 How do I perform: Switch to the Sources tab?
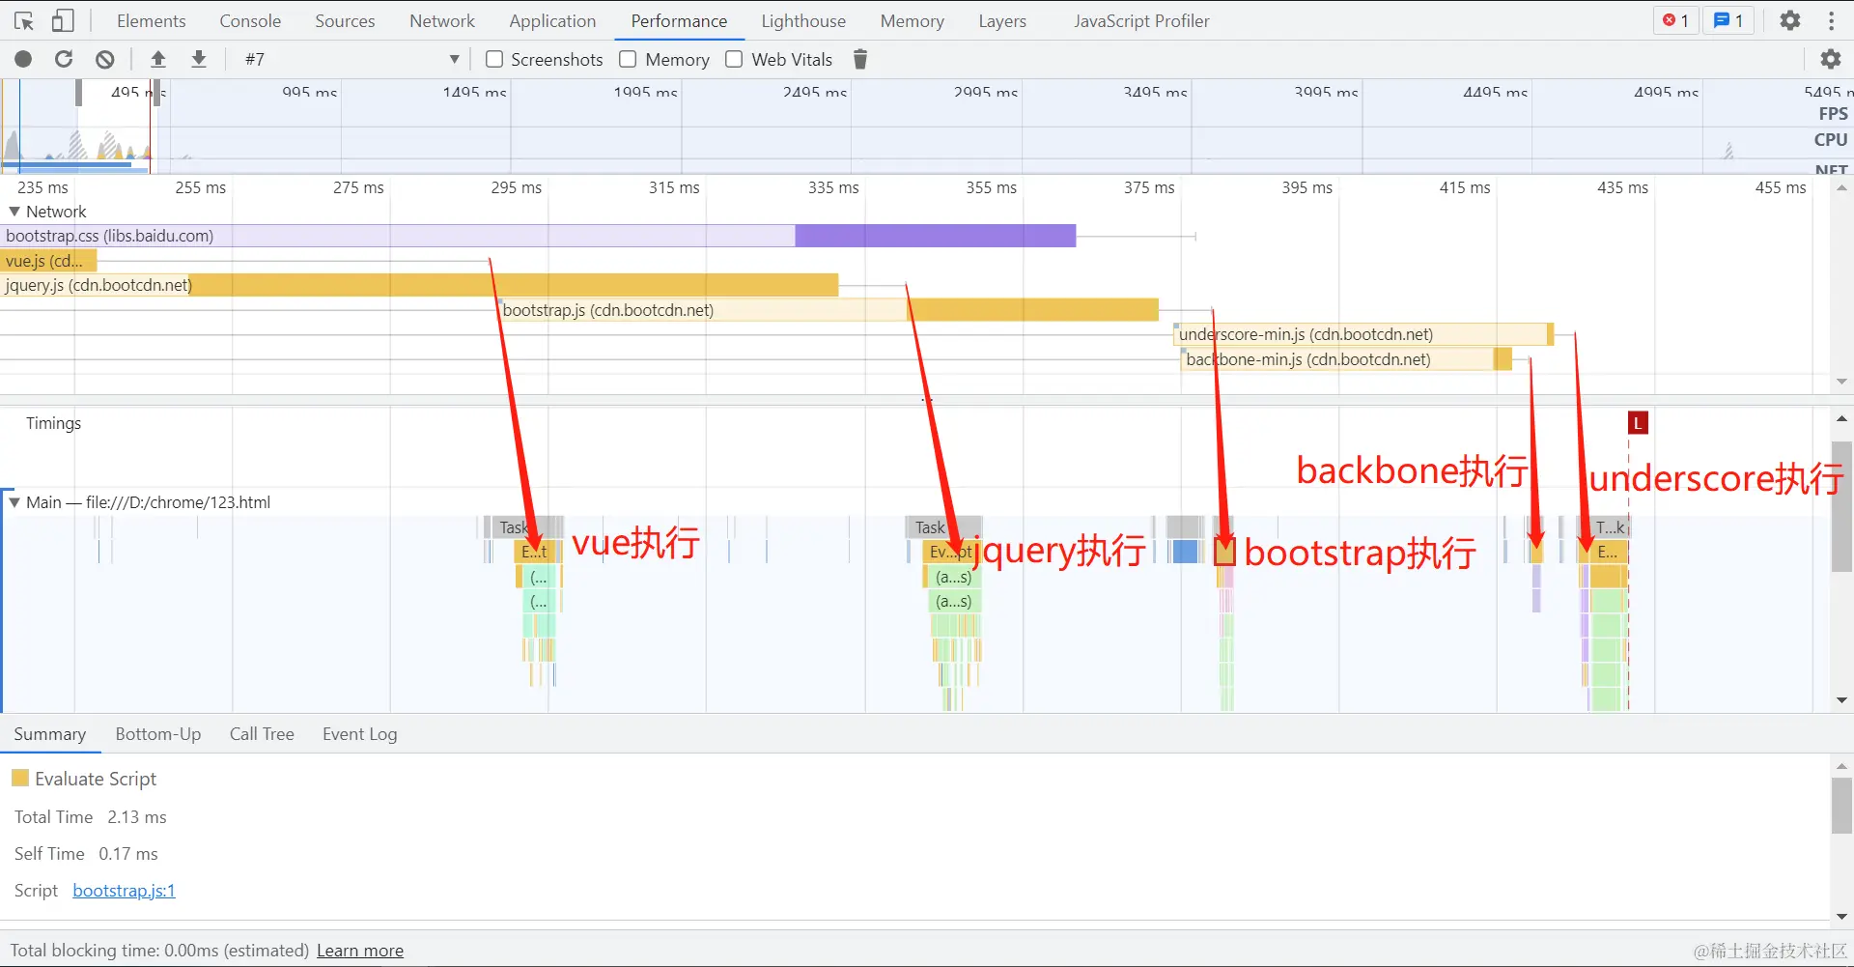[x=345, y=20]
